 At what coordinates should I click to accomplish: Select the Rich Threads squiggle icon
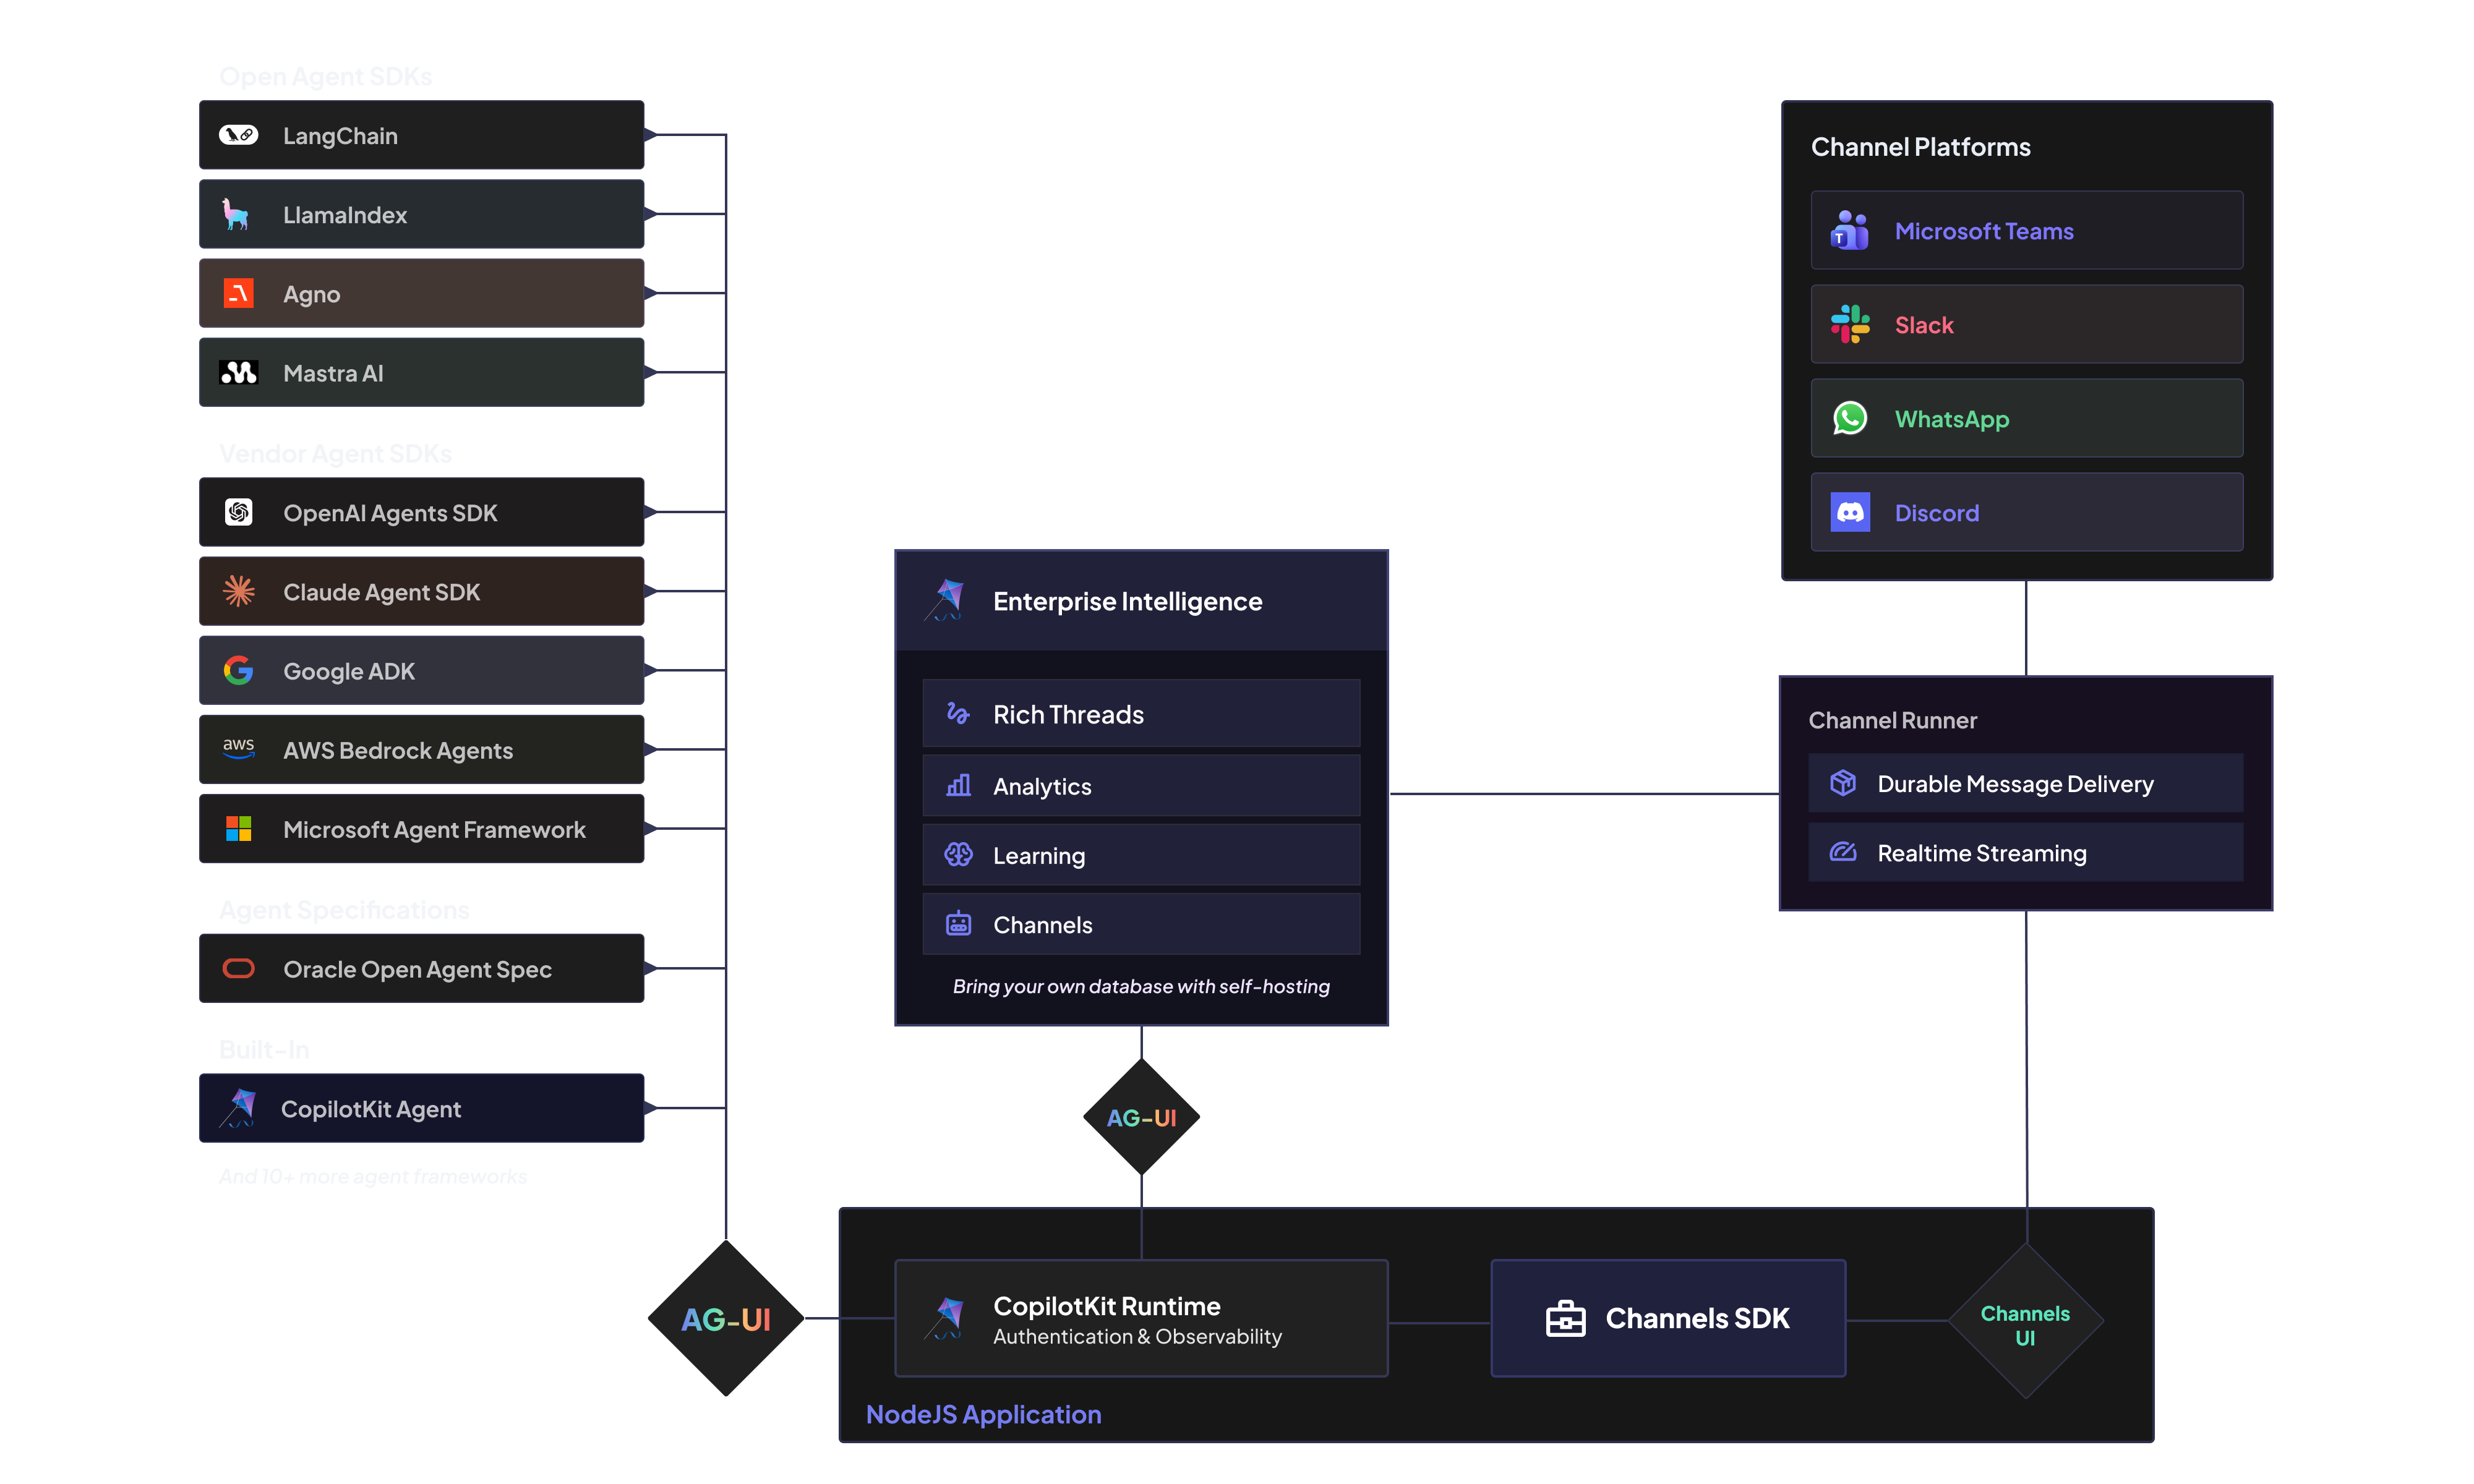(958, 713)
